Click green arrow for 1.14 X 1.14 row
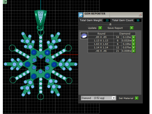 134,47
